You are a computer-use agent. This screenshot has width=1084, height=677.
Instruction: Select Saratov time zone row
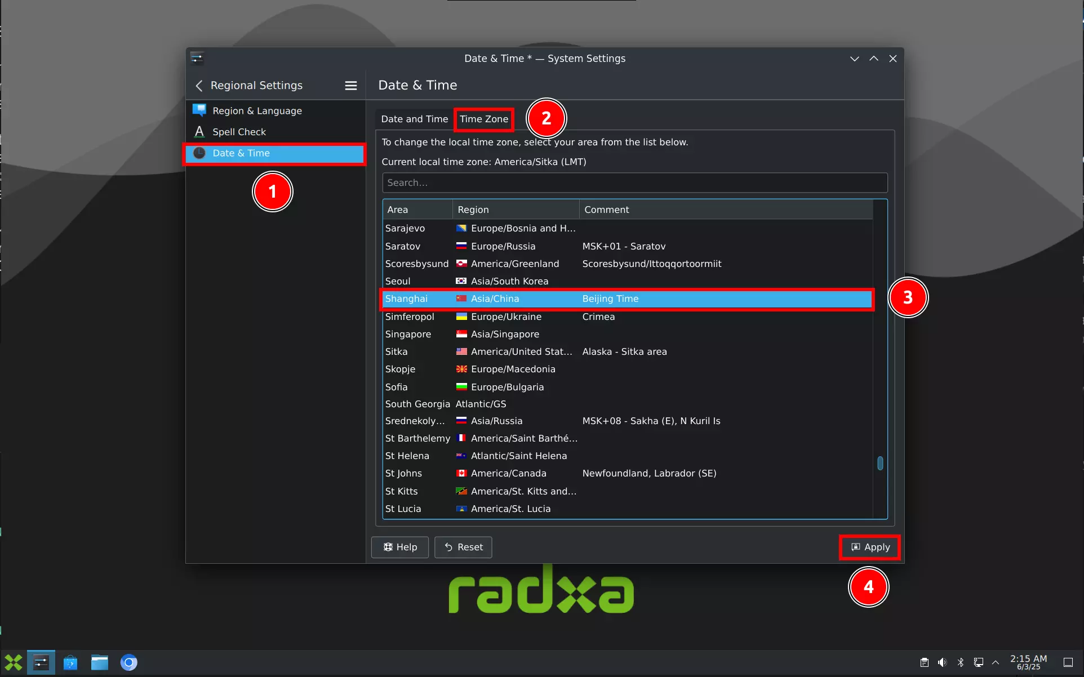[628, 246]
